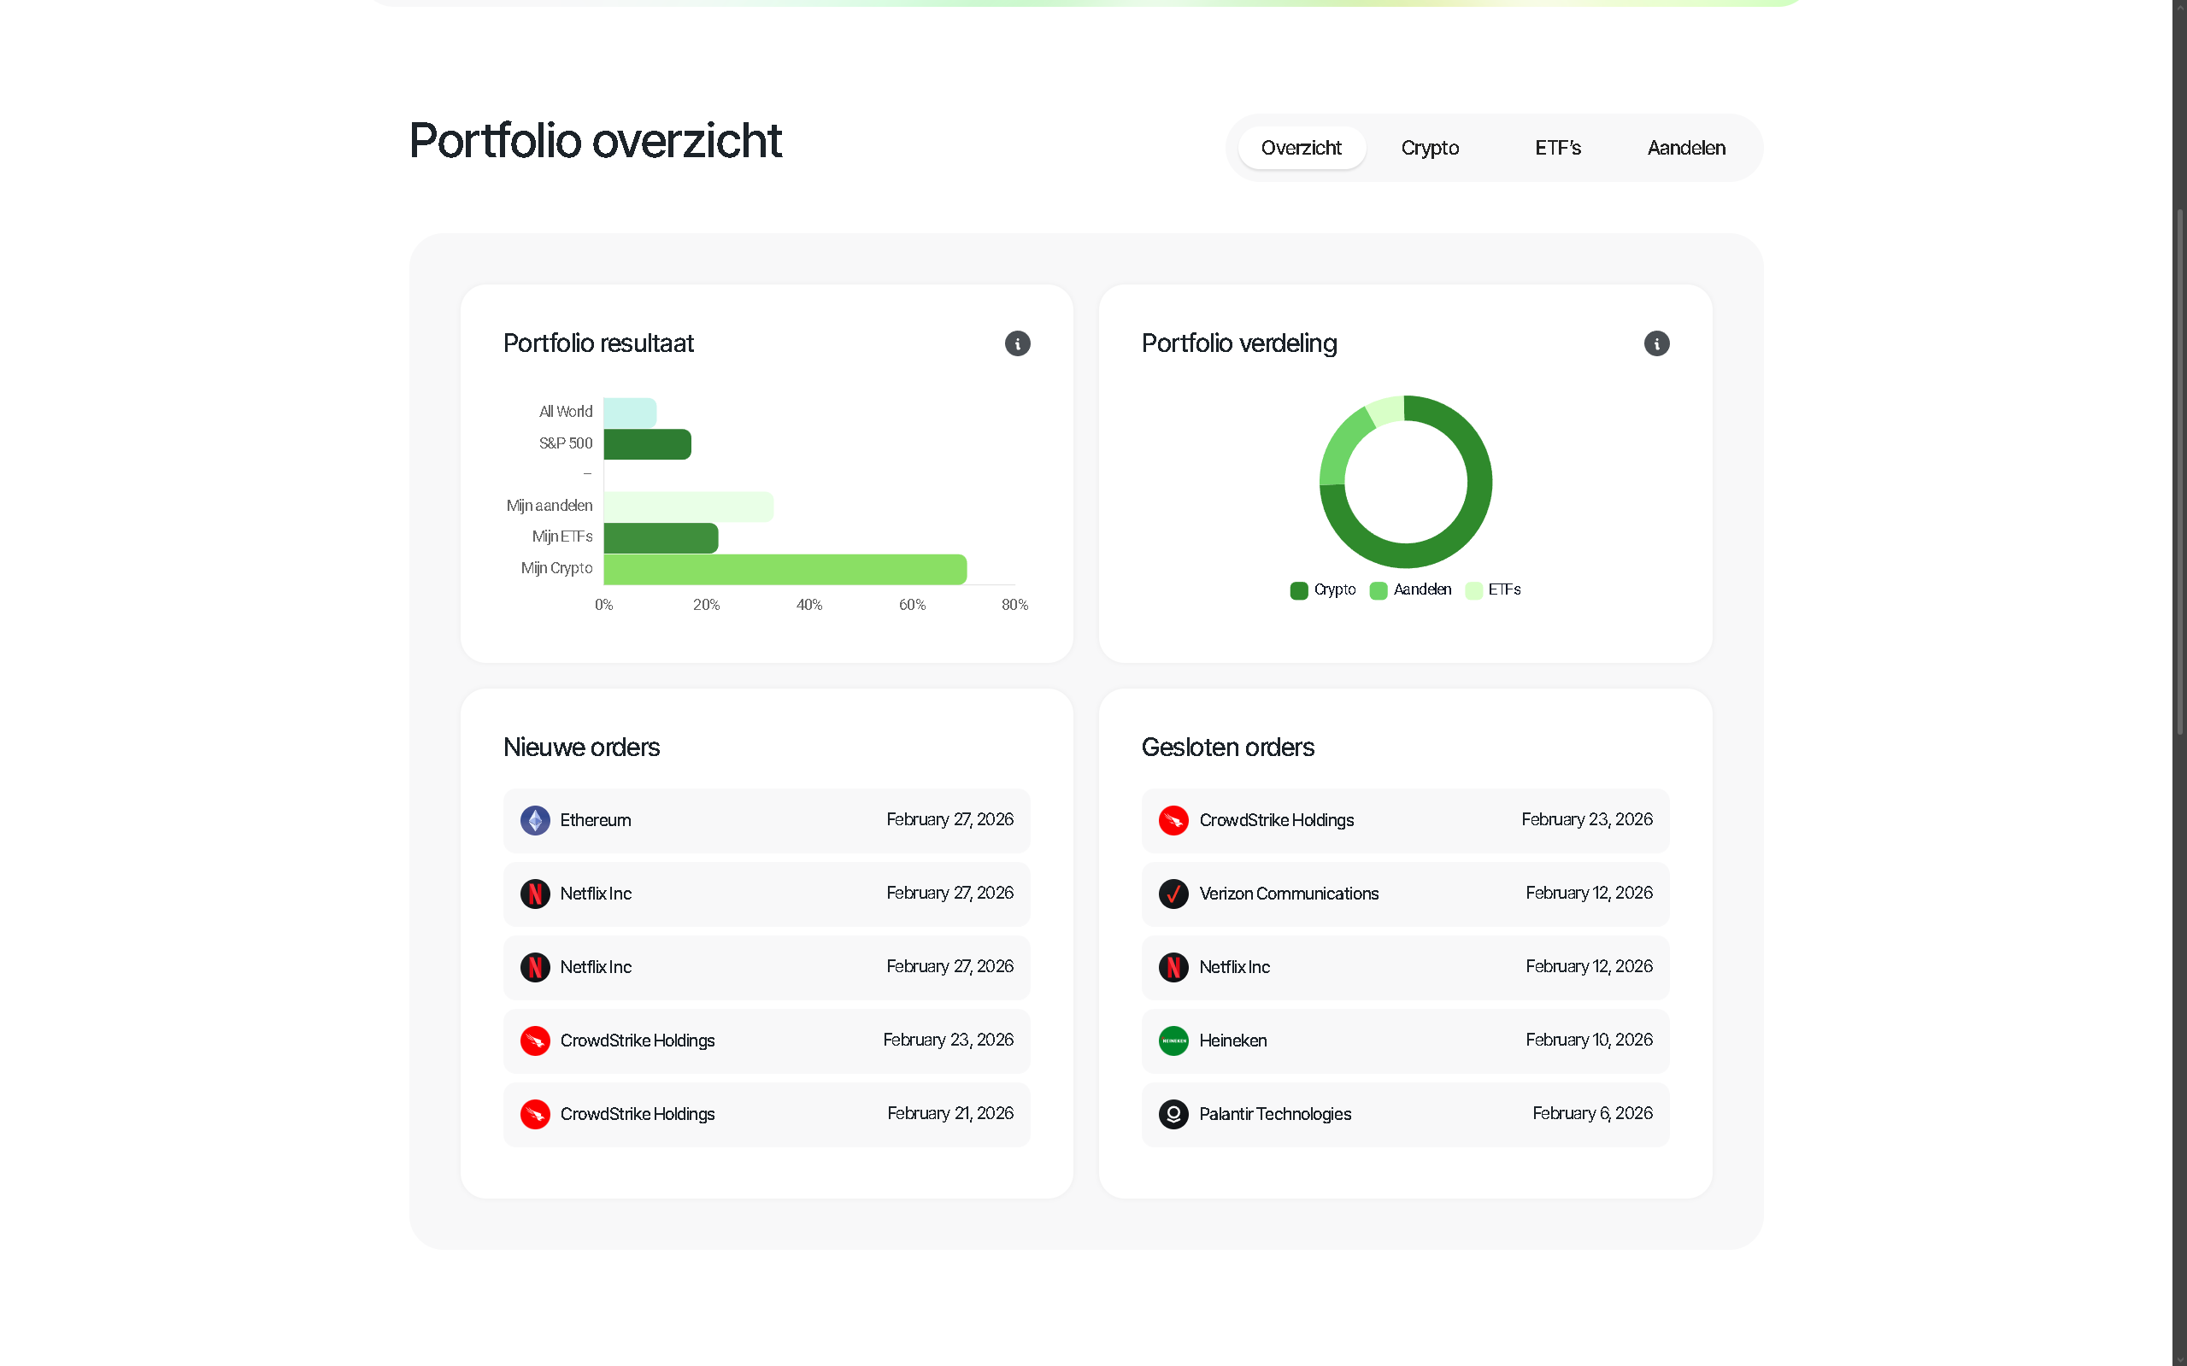Toggle Aandelen legend in verdeling chart
This screenshot has height=1366, width=2187.
tap(1411, 590)
